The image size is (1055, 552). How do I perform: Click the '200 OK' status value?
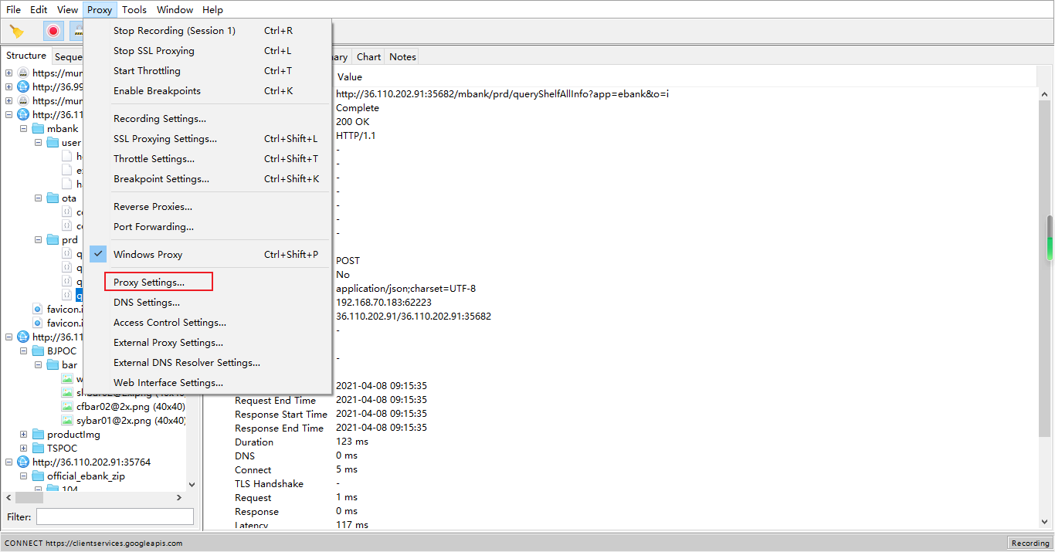pos(352,122)
